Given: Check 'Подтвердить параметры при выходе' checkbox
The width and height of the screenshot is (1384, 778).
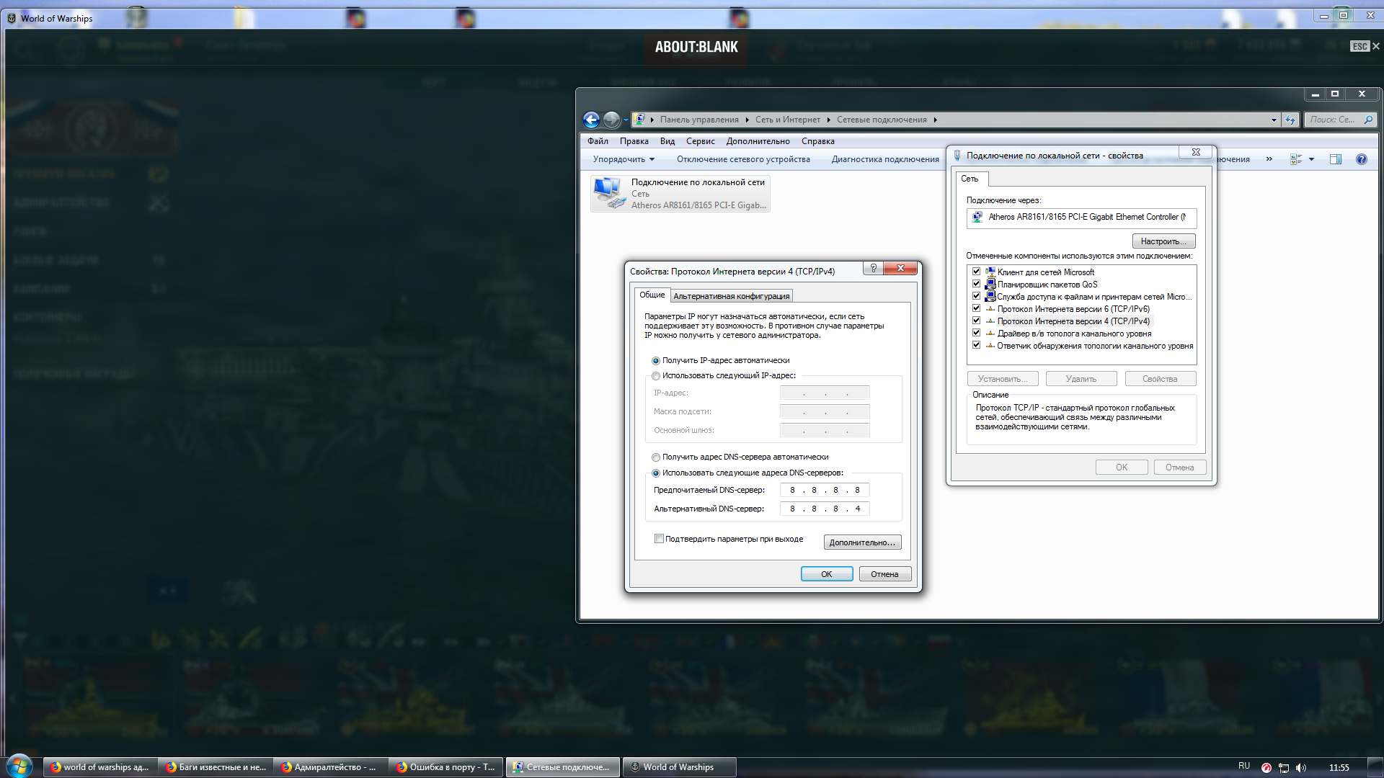Looking at the screenshot, I should 659,539.
